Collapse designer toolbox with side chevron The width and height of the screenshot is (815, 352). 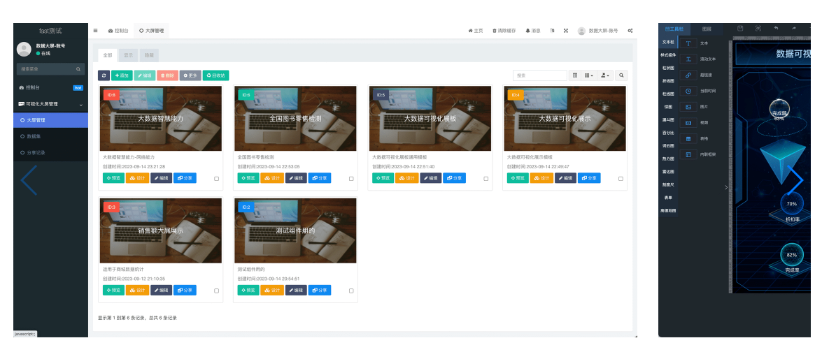point(726,187)
